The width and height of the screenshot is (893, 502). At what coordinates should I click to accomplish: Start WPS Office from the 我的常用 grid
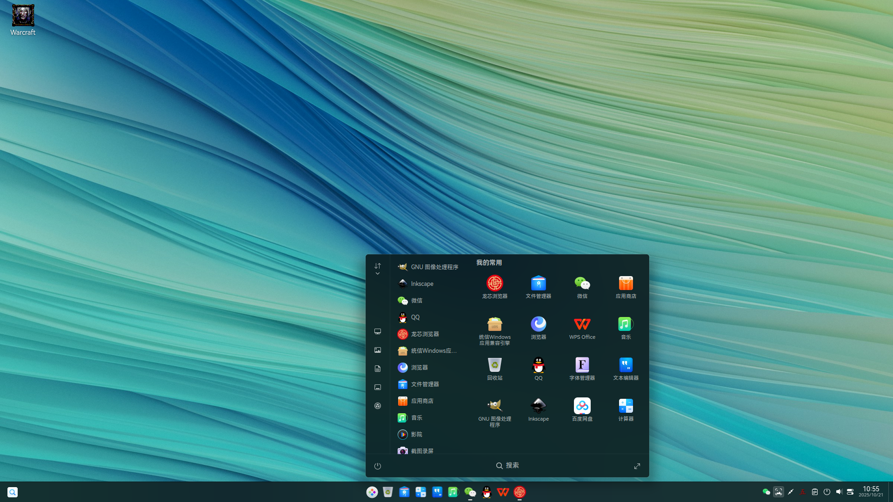[582, 328]
